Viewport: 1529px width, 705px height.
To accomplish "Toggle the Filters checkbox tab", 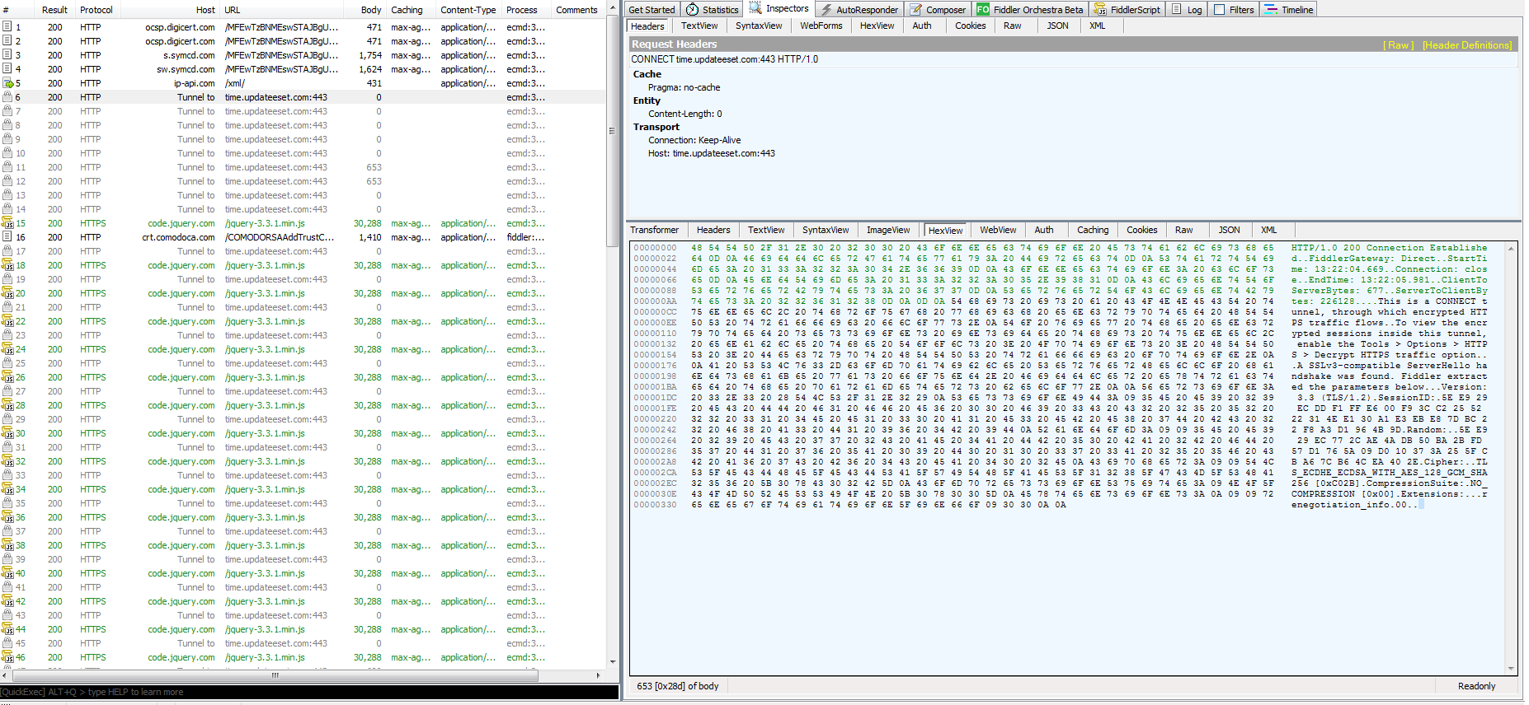I will [1220, 10].
